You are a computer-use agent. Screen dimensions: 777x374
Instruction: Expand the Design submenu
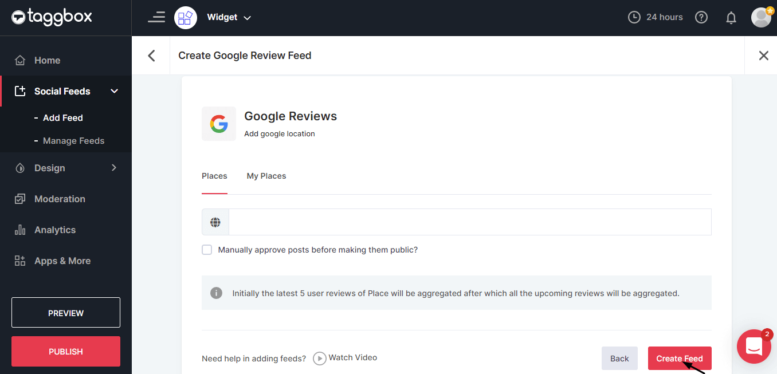(113, 168)
